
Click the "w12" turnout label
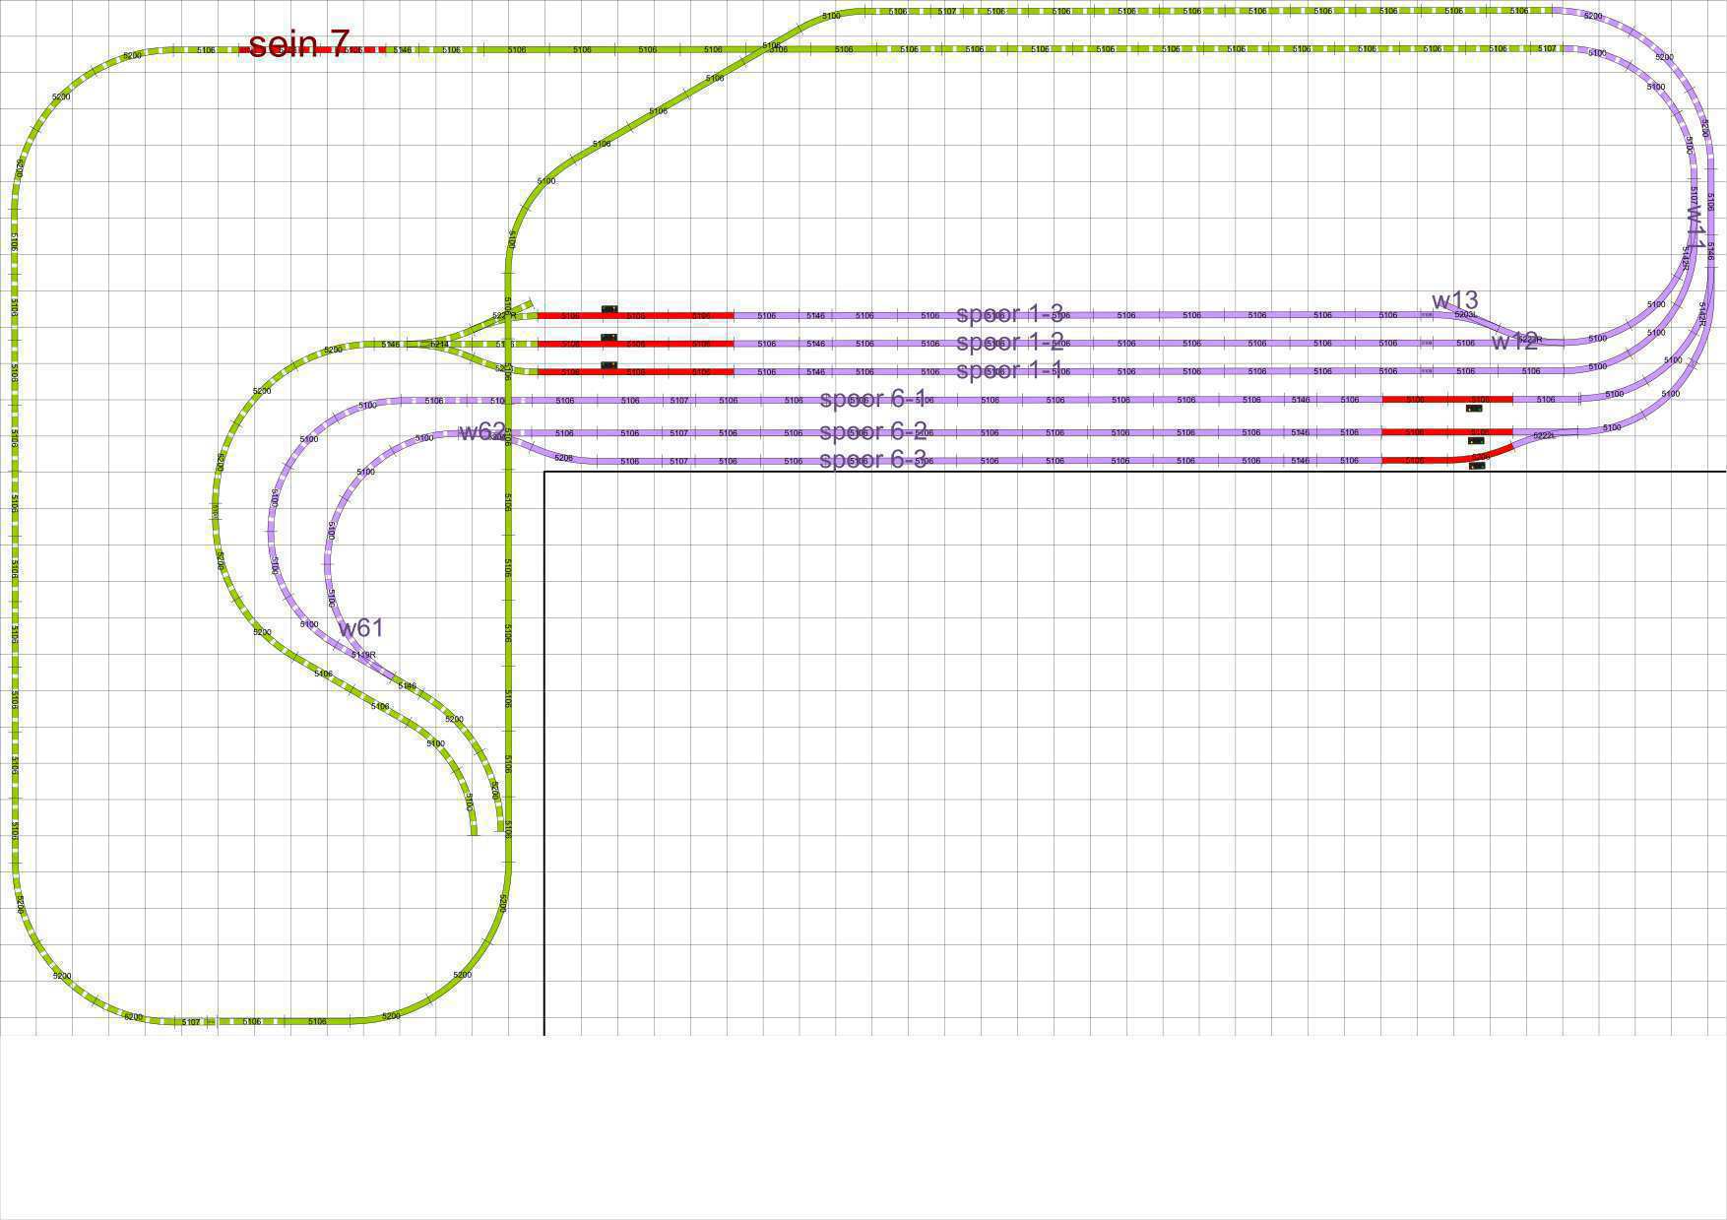coord(1514,342)
